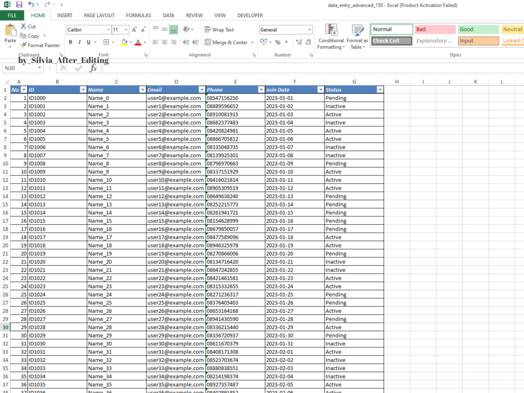524x393 pixels.
Task: Open the Number group dialog launcher
Action: pyautogui.click(x=311, y=55)
